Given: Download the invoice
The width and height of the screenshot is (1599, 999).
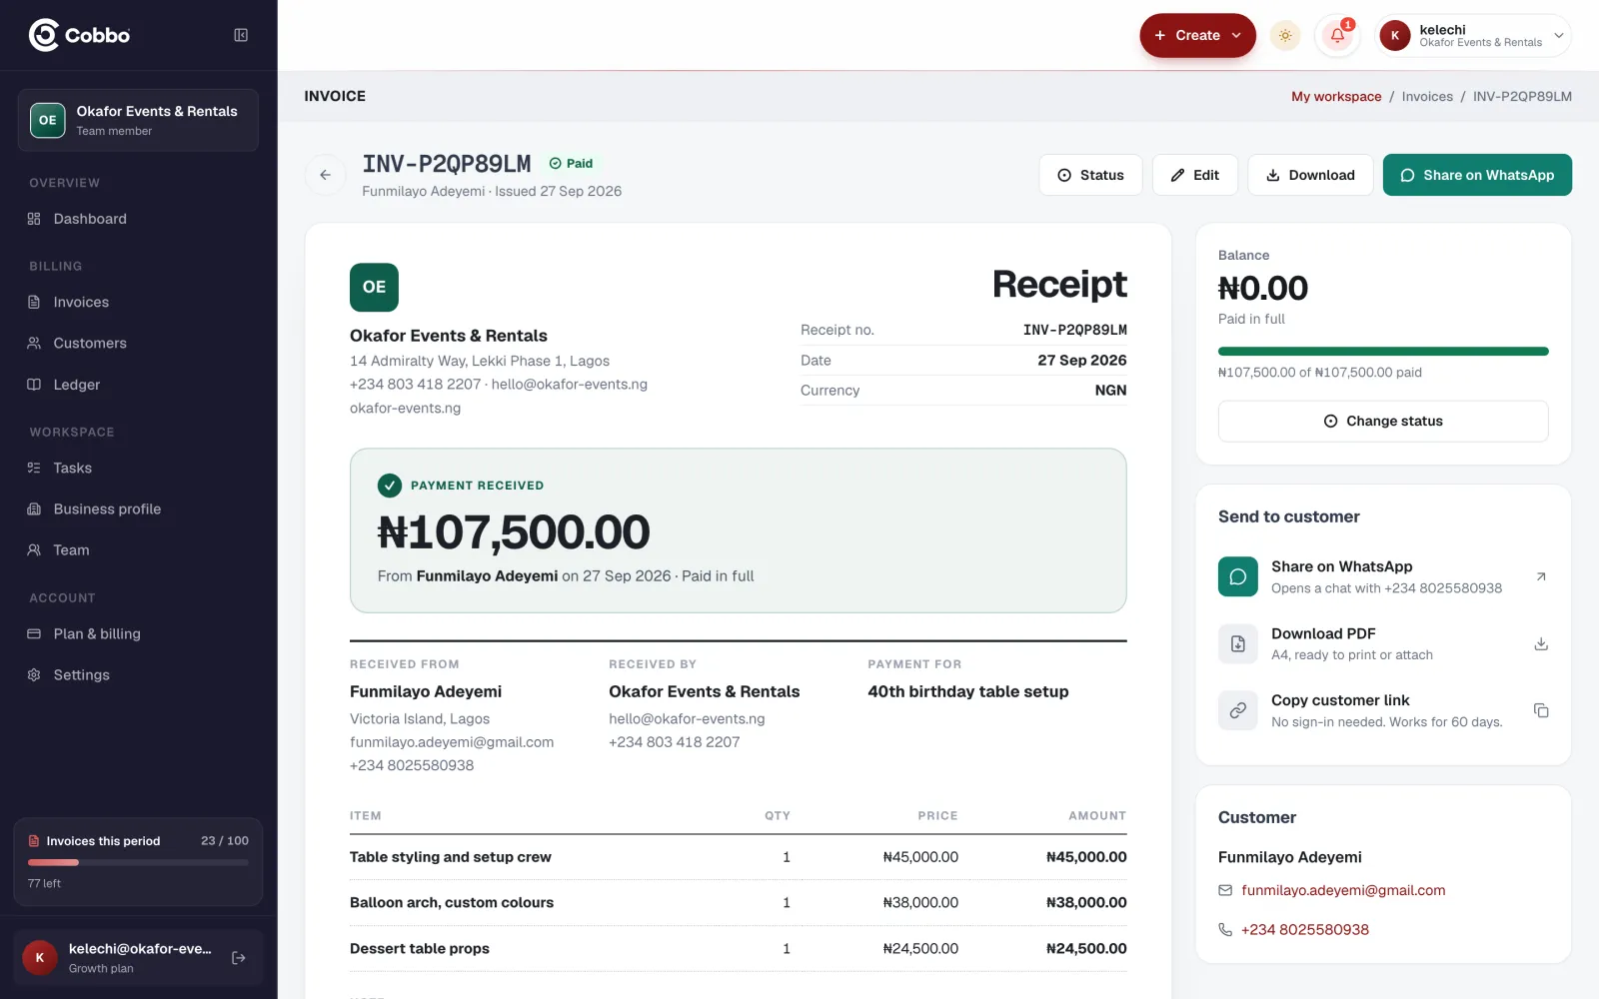Looking at the screenshot, I should tap(1310, 175).
